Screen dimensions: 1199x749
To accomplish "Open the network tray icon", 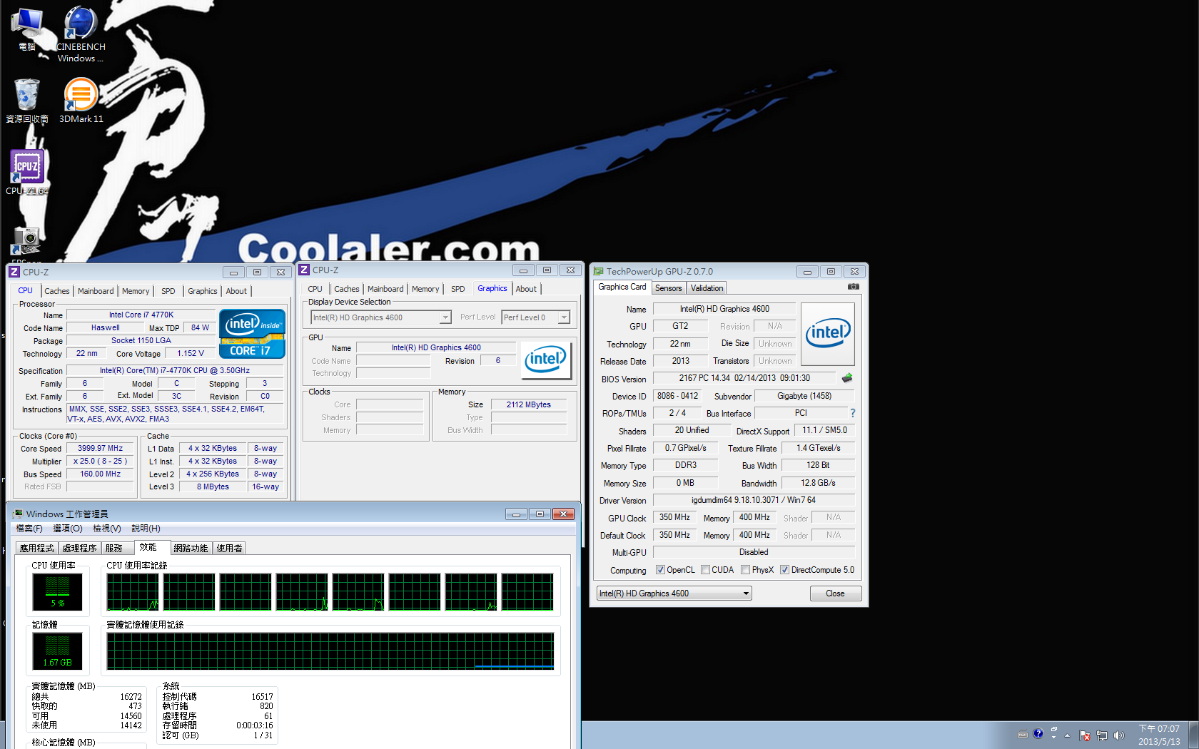I will tap(1102, 735).
